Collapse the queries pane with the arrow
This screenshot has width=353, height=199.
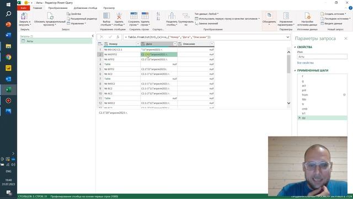point(93,36)
